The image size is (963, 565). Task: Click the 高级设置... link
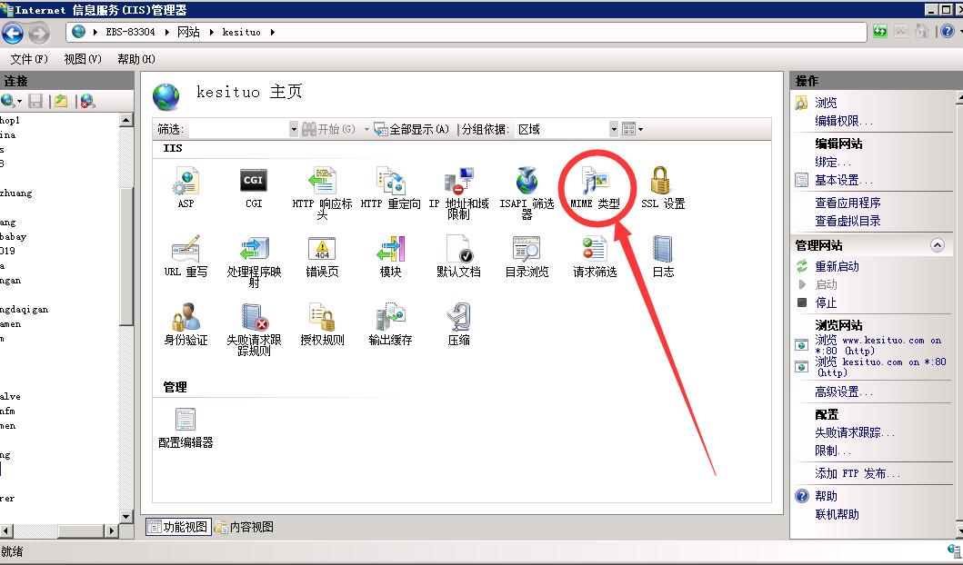(843, 392)
